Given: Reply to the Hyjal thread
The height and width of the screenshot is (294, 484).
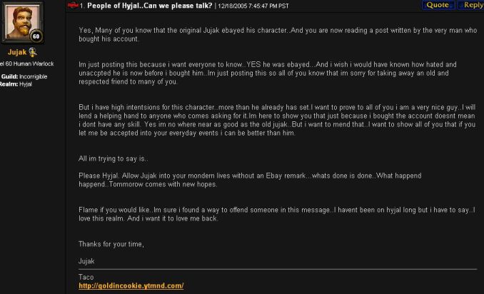Looking at the screenshot, I should (x=471, y=5).
